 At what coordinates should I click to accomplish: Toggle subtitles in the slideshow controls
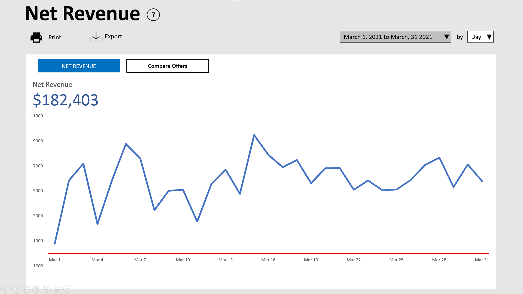57,289
